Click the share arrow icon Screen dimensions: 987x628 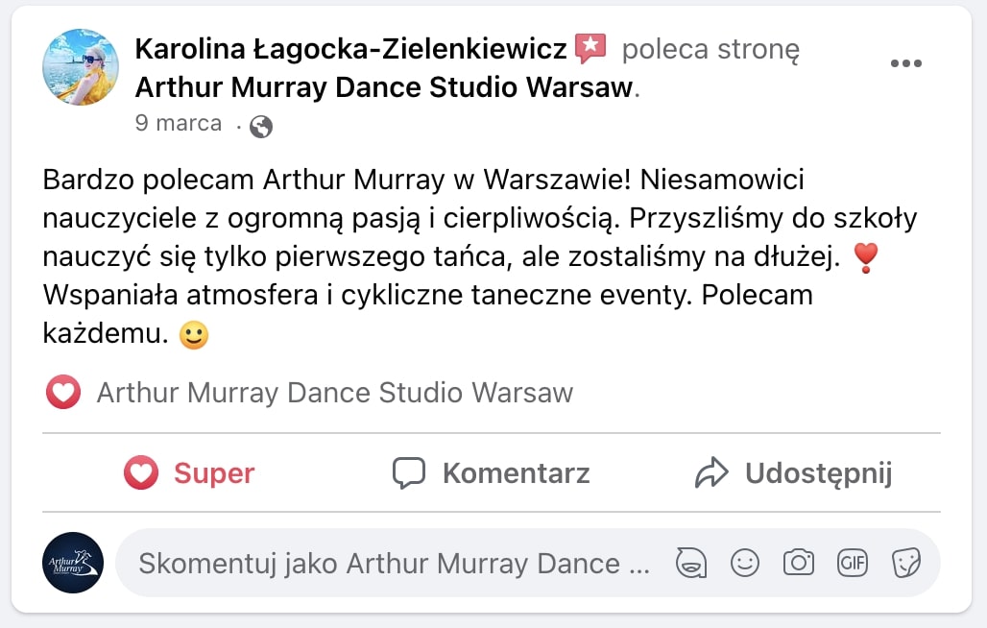[711, 472]
